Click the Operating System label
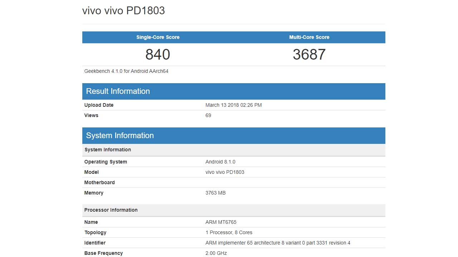 coord(106,162)
